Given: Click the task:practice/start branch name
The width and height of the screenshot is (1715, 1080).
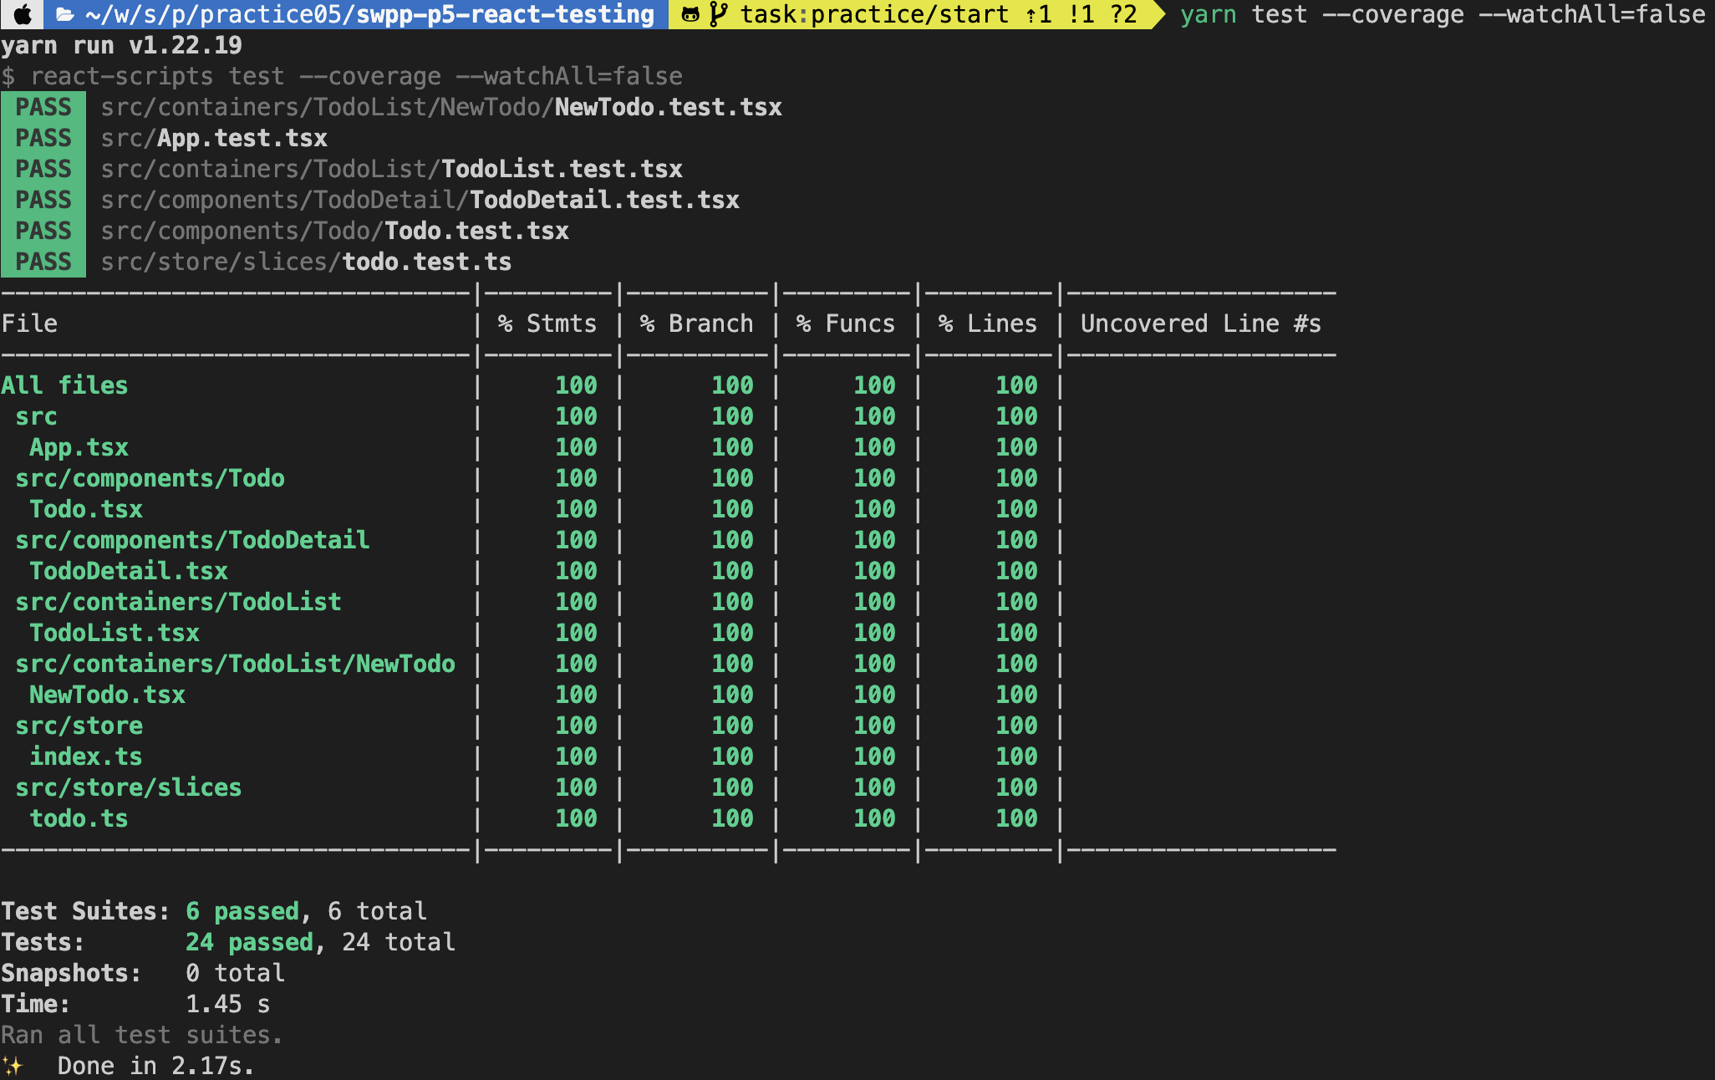Looking at the screenshot, I should pyautogui.click(x=874, y=14).
